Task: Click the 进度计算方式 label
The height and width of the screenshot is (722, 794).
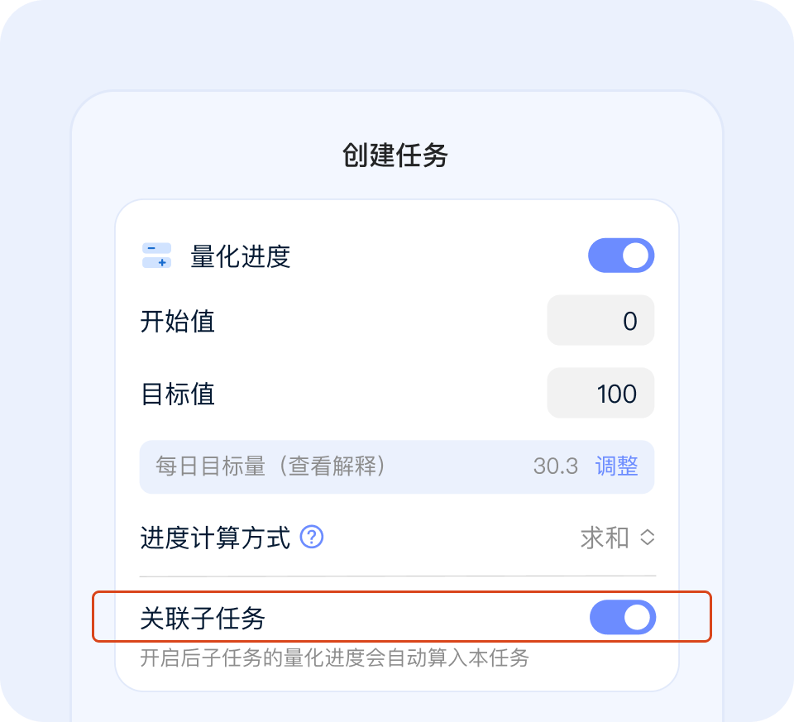Action: pyautogui.click(x=215, y=538)
